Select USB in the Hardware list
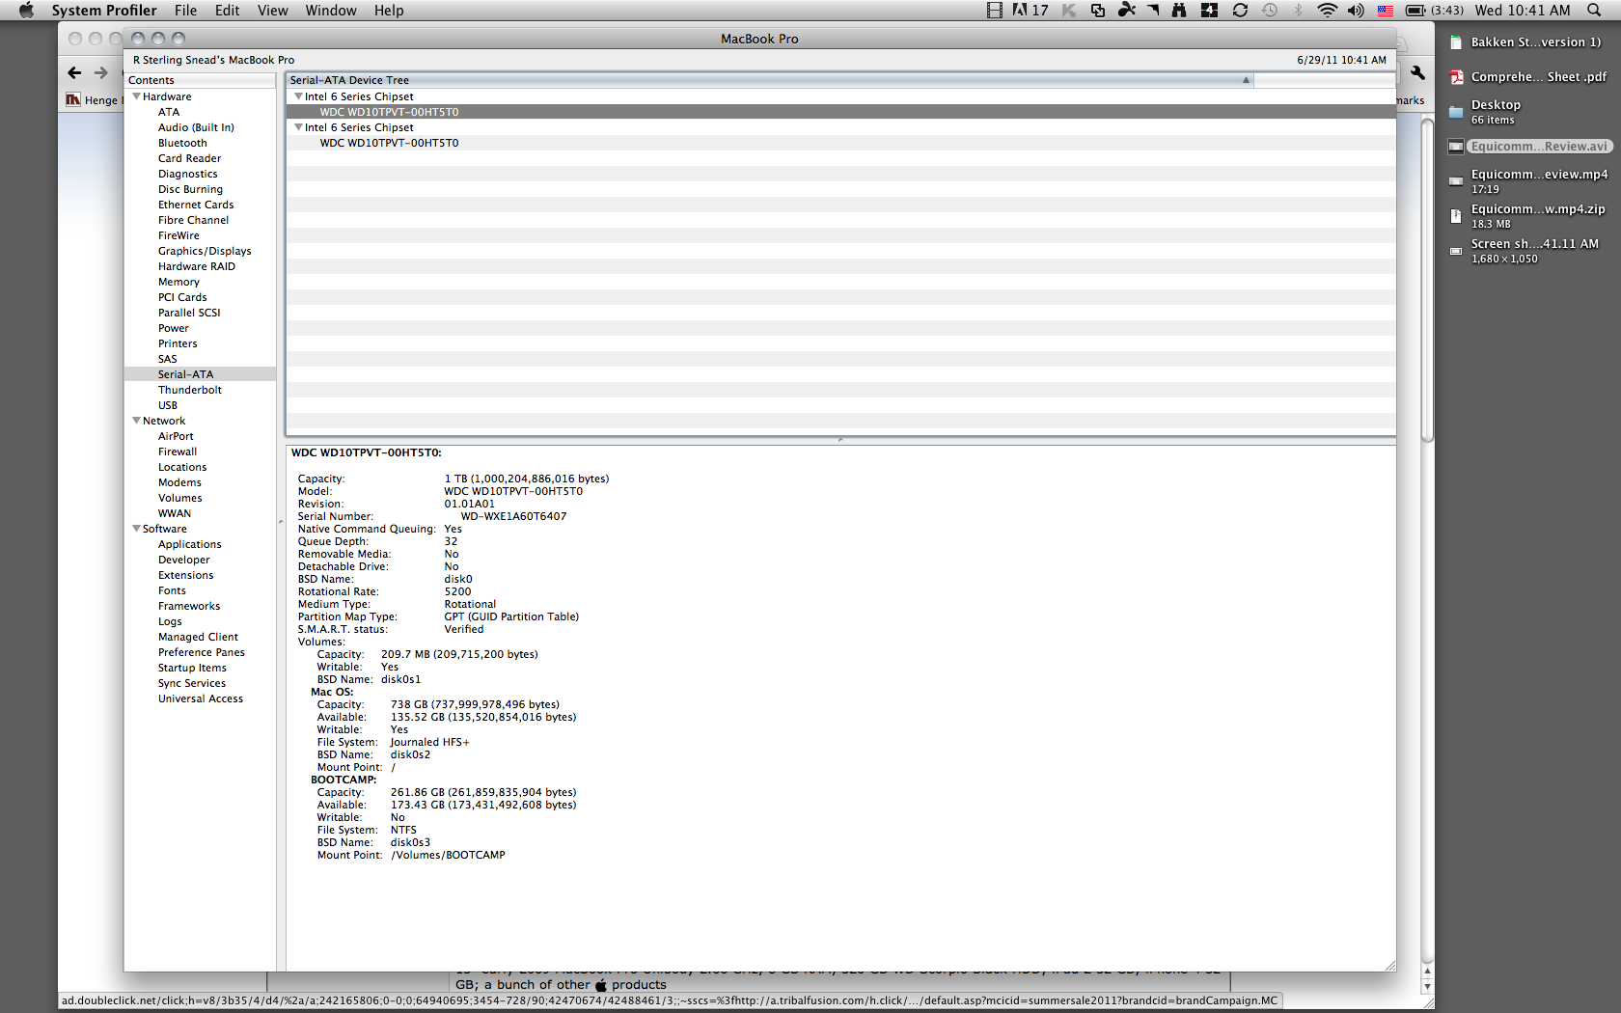Viewport: 1621px width, 1013px height. click(x=168, y=405)
